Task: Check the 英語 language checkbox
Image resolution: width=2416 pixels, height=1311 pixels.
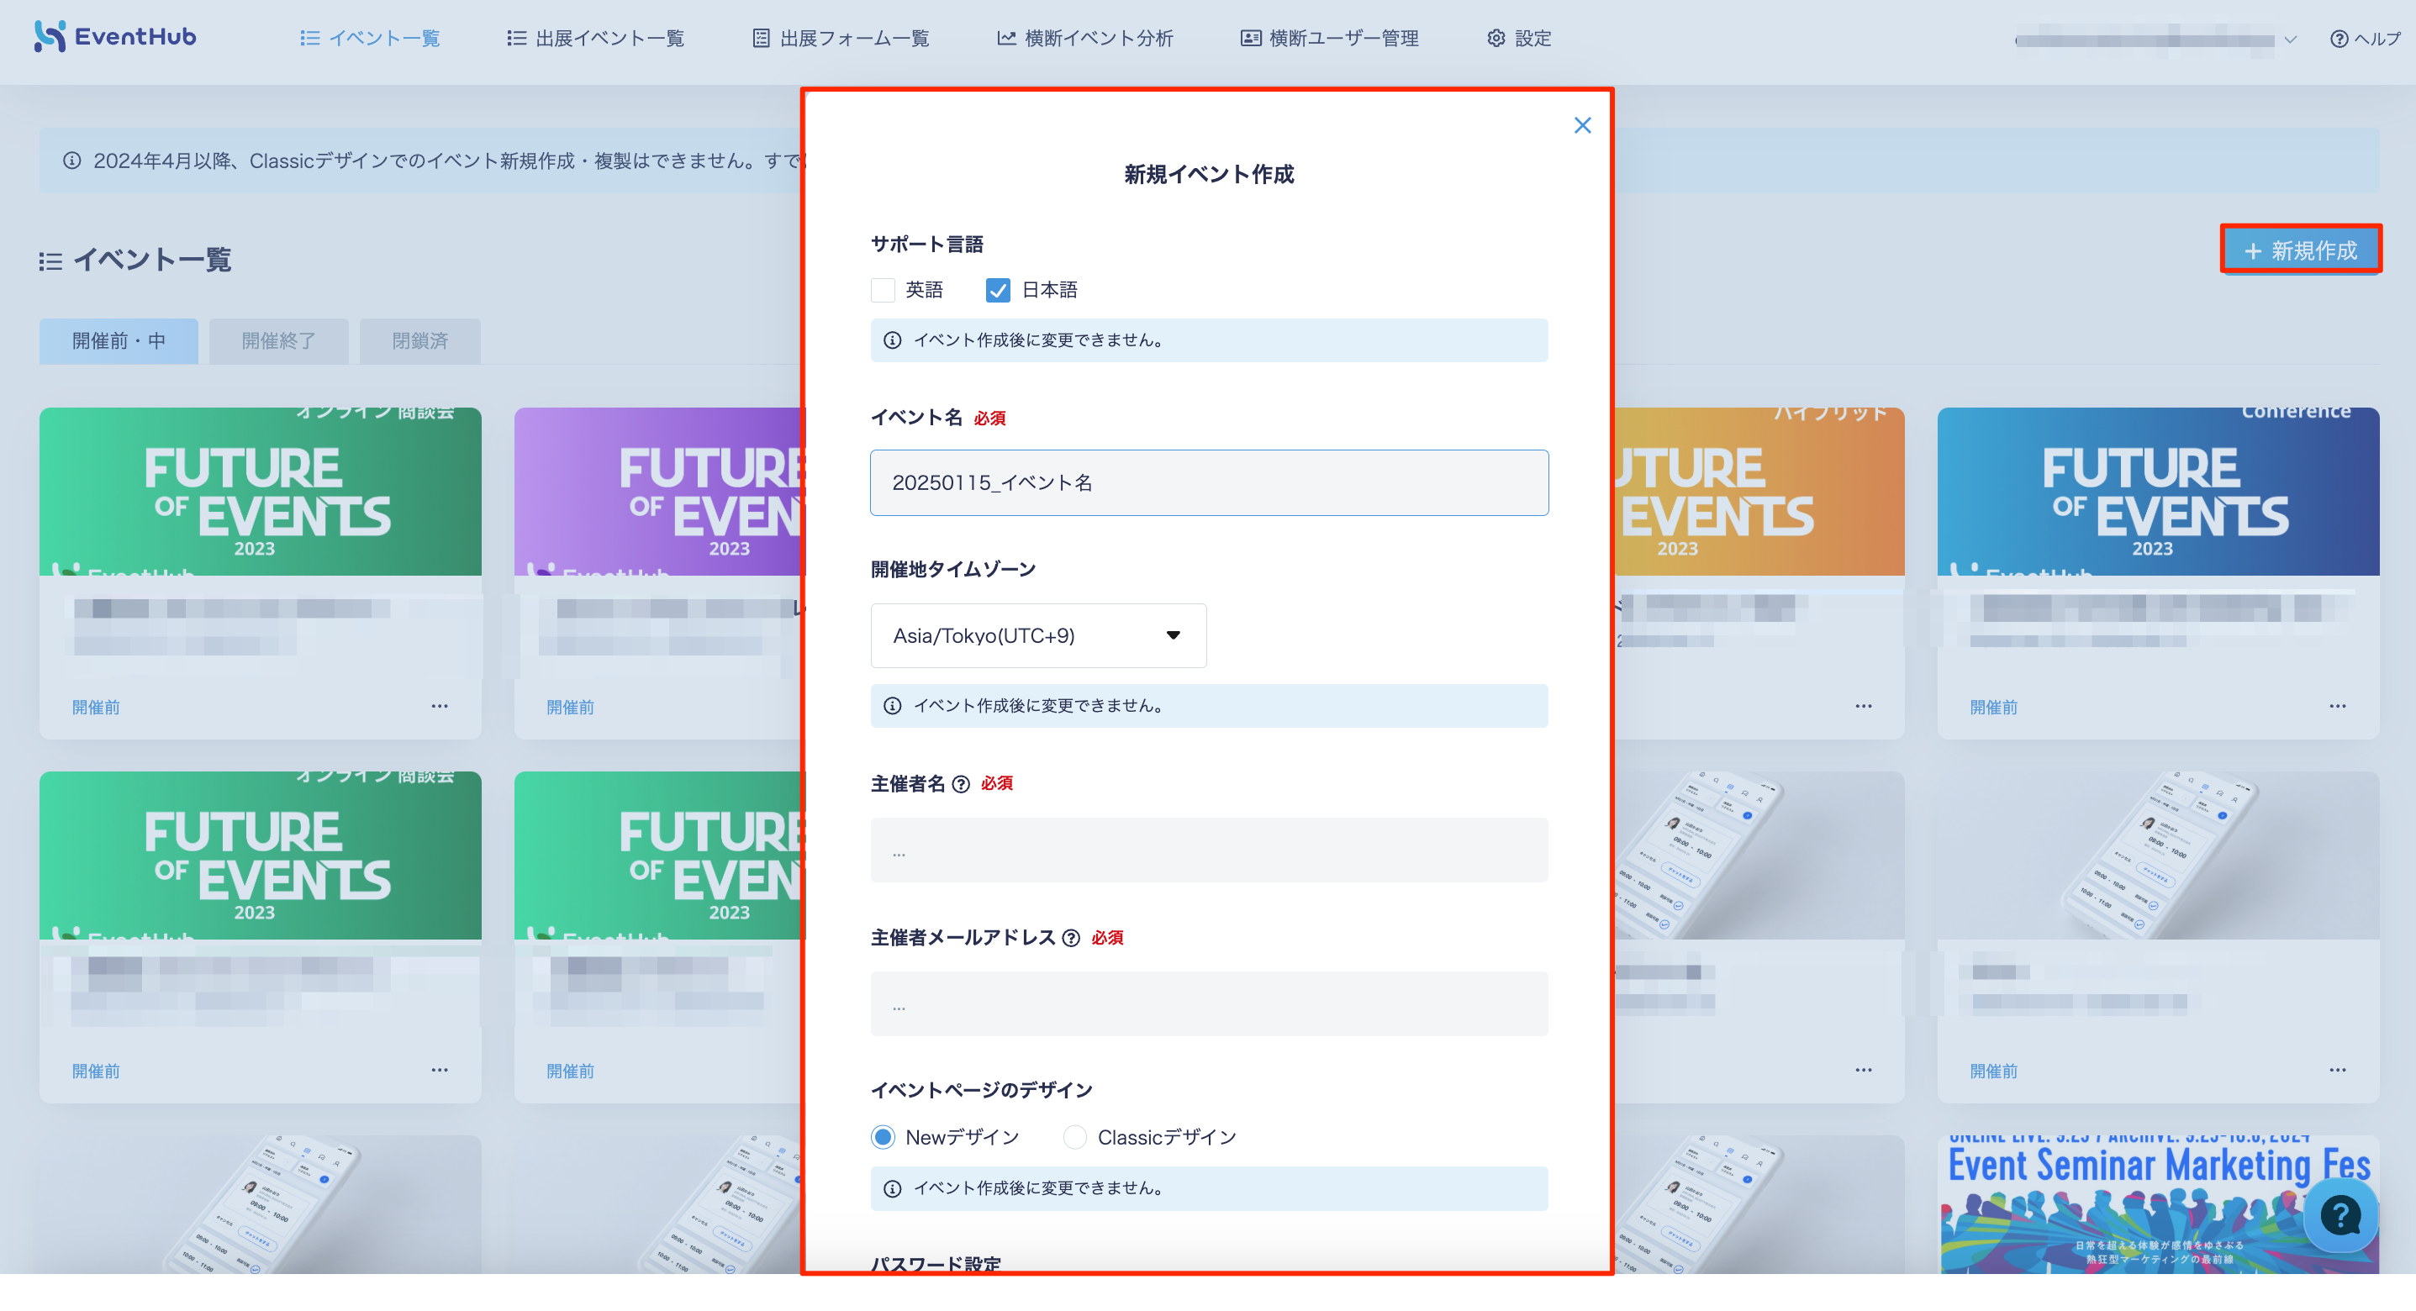Action: coord(882,291)
